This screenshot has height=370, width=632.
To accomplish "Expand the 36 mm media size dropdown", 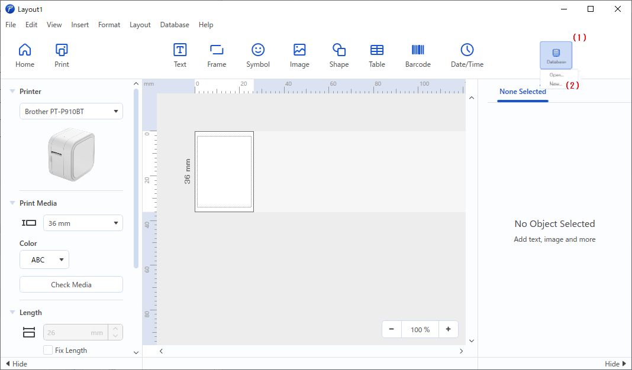I will pyautogui.click(x=83, y=223).
